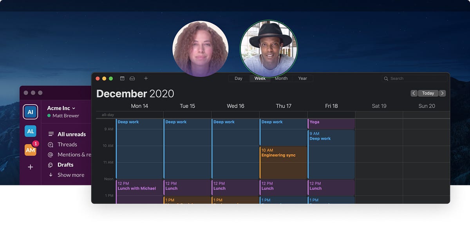The width and height of the screenshot is (470, 235).
Task: Switch to the Month view tab
Action: pos(281,78)
